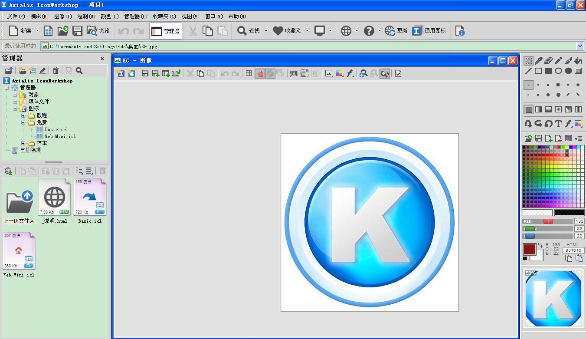The height and width of the screenshot is (339, 586).
Task: Collapse the 管理器 root tree node
Action: tap(7, 88)
